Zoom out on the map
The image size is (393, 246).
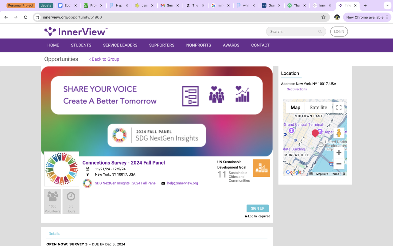pyautogui.click(x=339, y=164)
